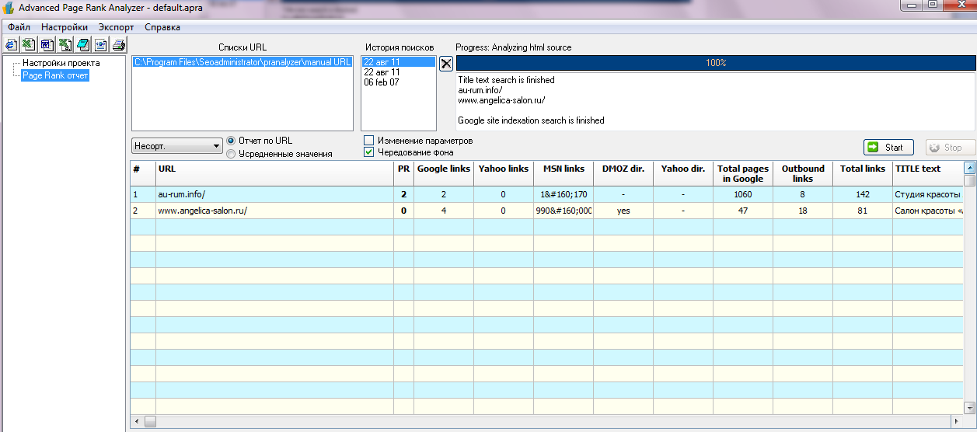
Task: Click MSN links cell 990&#160;000
Action: coord(564,211)
